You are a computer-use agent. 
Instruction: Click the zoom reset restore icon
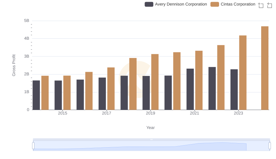coord(269,5)
